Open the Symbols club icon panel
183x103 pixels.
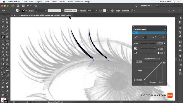[x=180, y=36]
